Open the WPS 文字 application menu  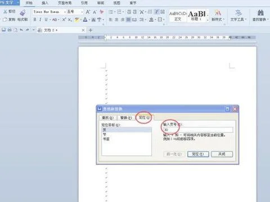(x=10, y=3)
